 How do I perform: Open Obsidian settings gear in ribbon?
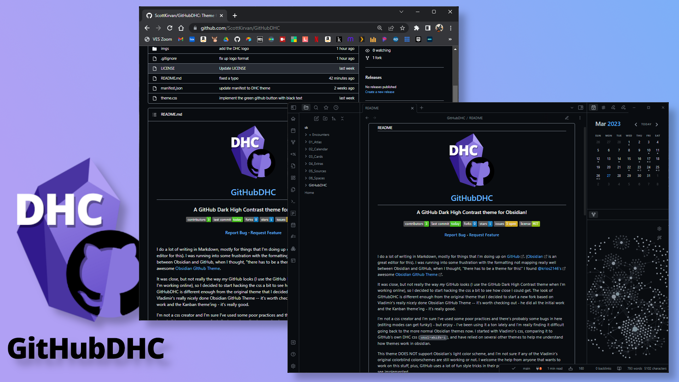[293, 366]
